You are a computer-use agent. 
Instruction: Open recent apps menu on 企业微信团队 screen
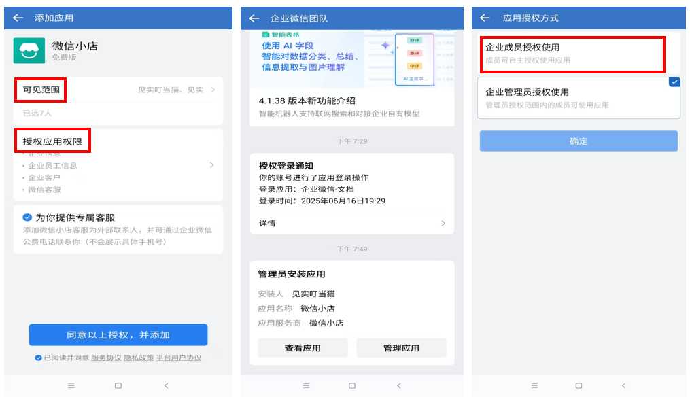pyautogui.click(x=307, y=385)
